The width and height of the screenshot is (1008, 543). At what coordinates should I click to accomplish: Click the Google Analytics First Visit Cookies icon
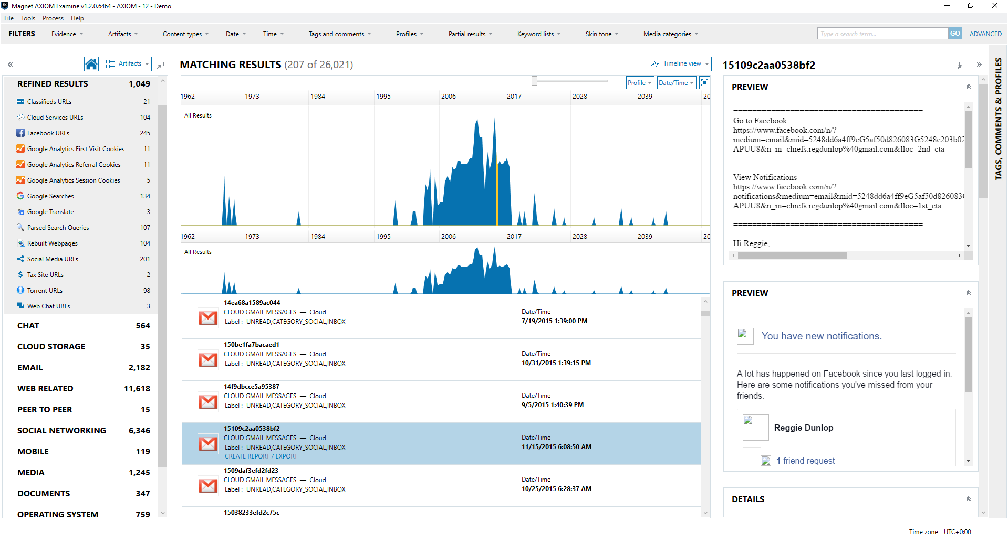(20, 149)
